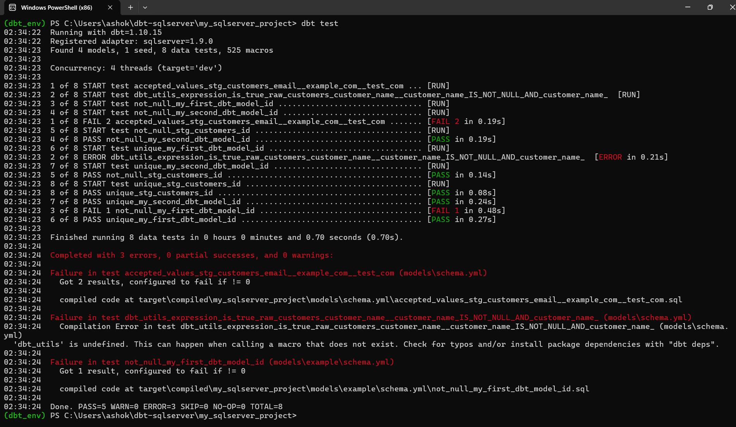
Task: Click 'Compilation Error in test dbt_utils_expression' line
Action: click(394, 326)
